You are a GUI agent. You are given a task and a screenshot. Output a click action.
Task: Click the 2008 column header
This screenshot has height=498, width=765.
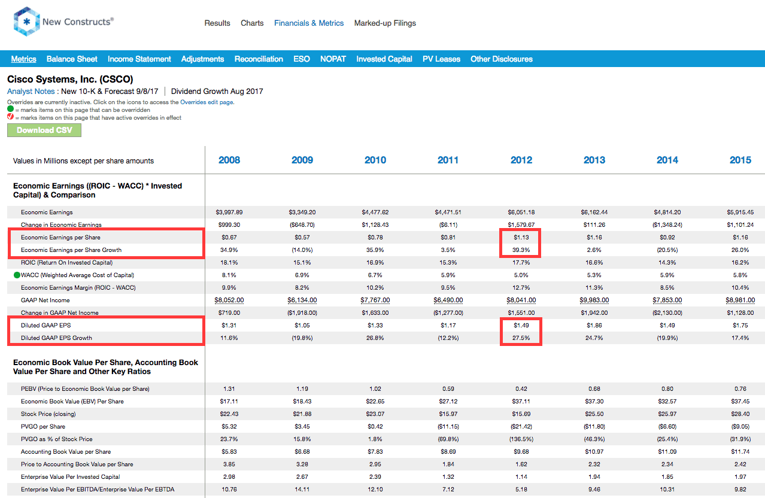pos(229,160)
